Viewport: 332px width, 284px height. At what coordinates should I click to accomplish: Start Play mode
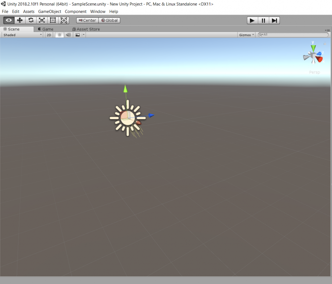pyautogui.click(x=252, y=20)
